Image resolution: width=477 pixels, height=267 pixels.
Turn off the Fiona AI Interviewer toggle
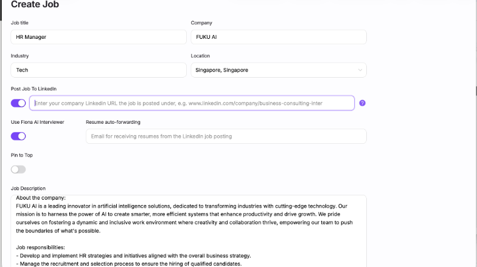pos(18,136)
